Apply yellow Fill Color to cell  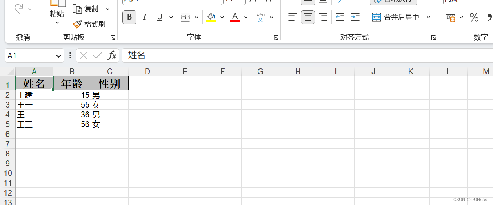211,17
